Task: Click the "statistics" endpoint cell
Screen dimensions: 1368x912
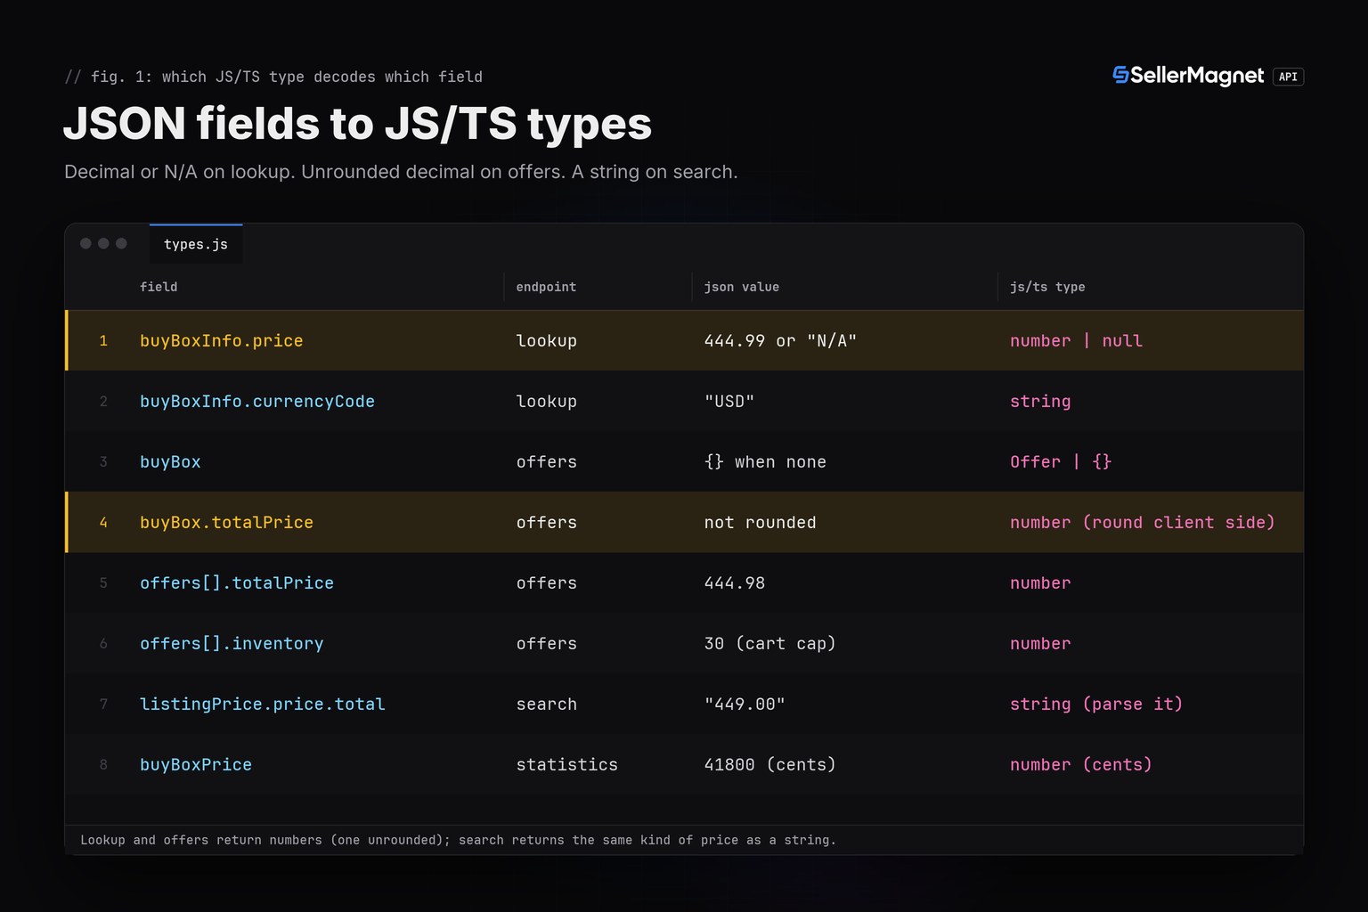Action: [567, 765]
